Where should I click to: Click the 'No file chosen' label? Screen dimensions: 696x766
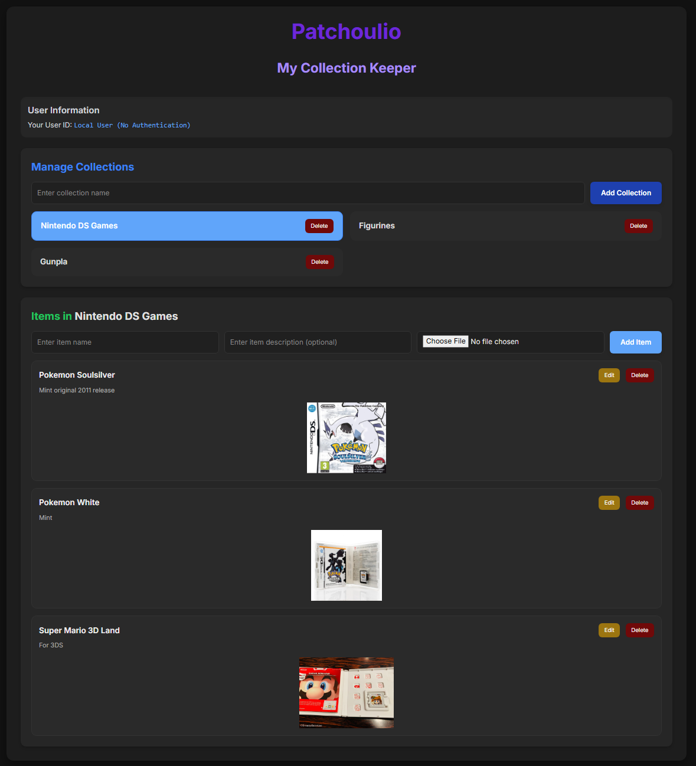tap(495, 342)
